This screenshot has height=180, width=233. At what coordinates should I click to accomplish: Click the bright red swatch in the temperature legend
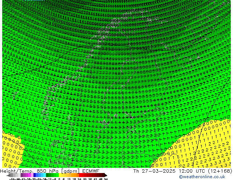[80, 175]
